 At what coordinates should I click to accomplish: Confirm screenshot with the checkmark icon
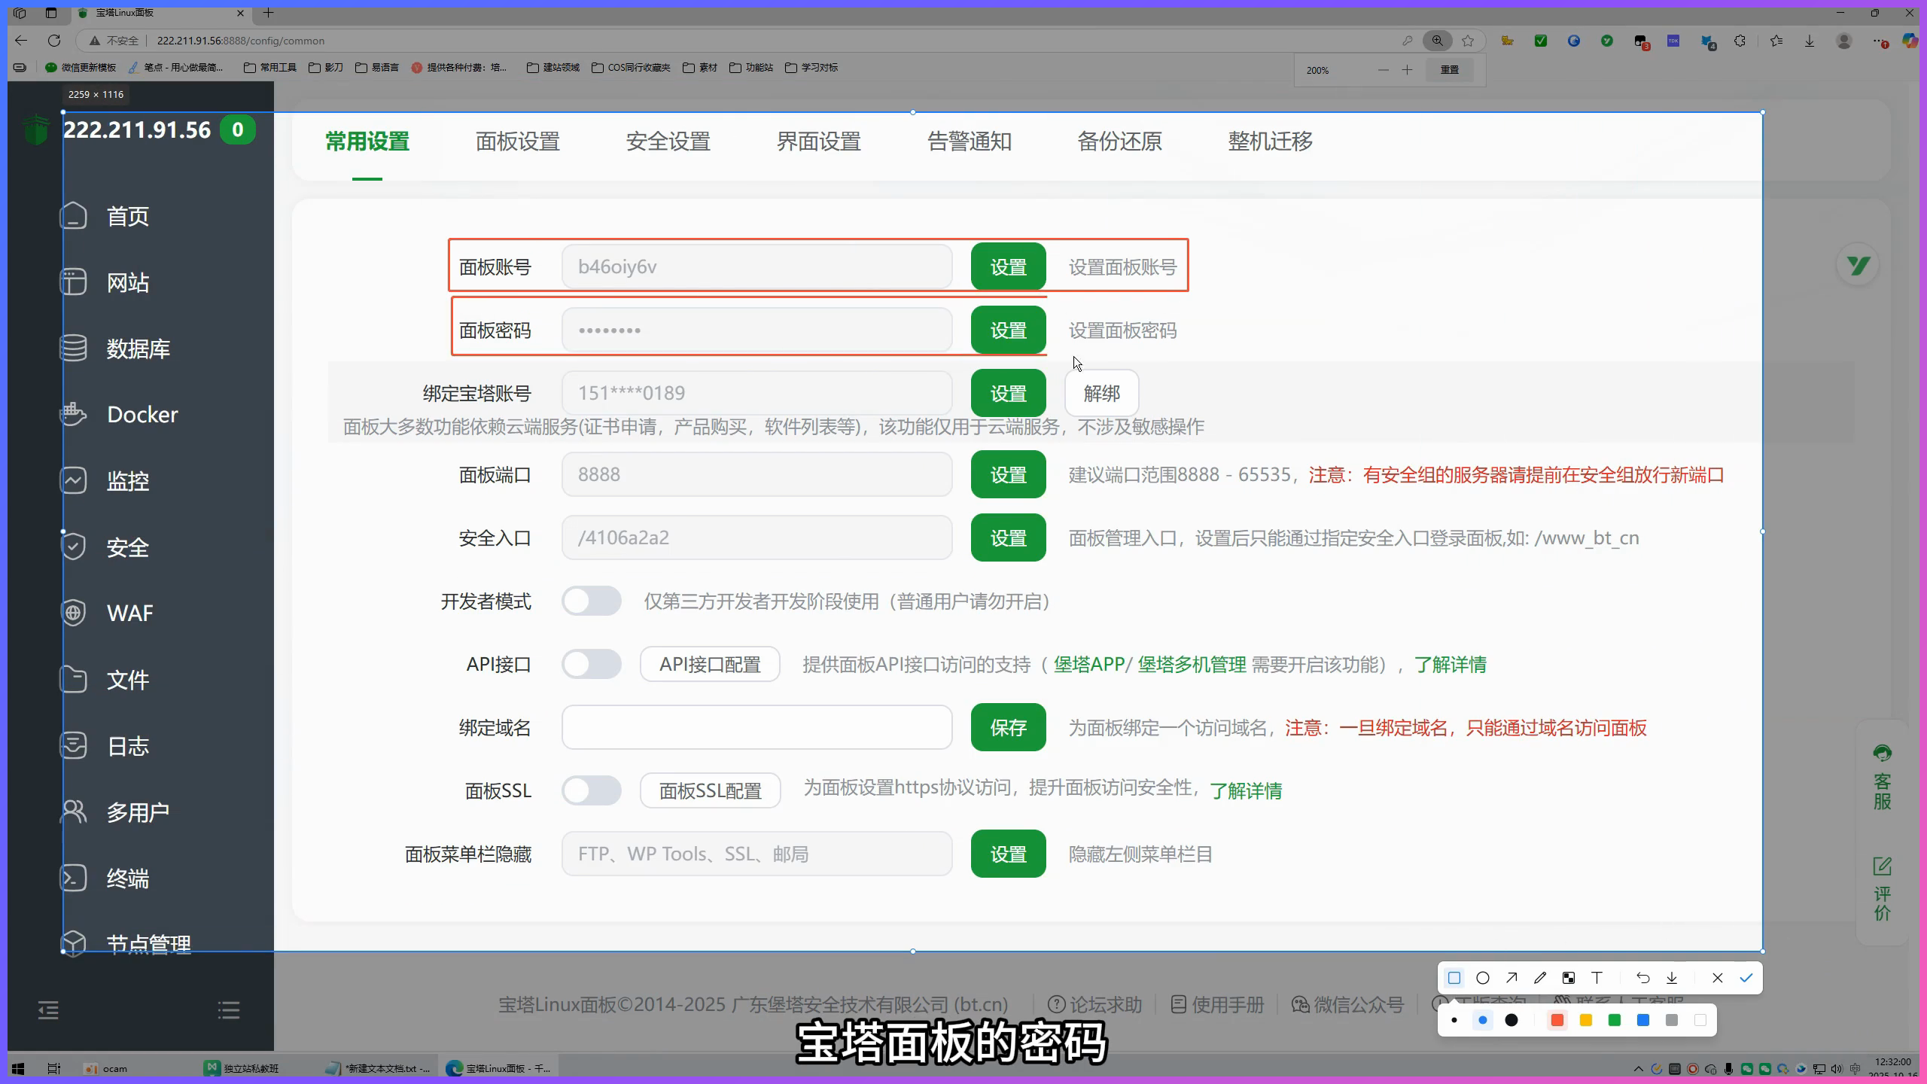tap(1746, 978)
